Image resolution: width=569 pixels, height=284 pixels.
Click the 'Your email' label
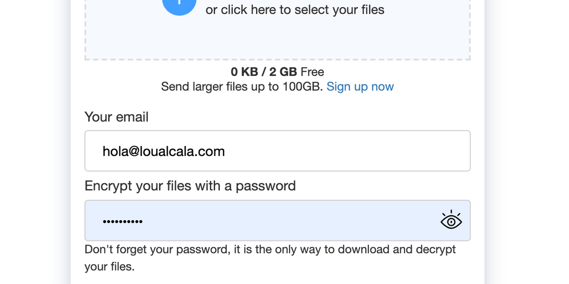pyautogui.click(x=116, y=117)
